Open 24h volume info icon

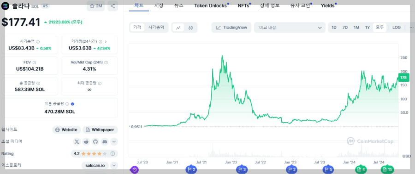tap(101, 42)
